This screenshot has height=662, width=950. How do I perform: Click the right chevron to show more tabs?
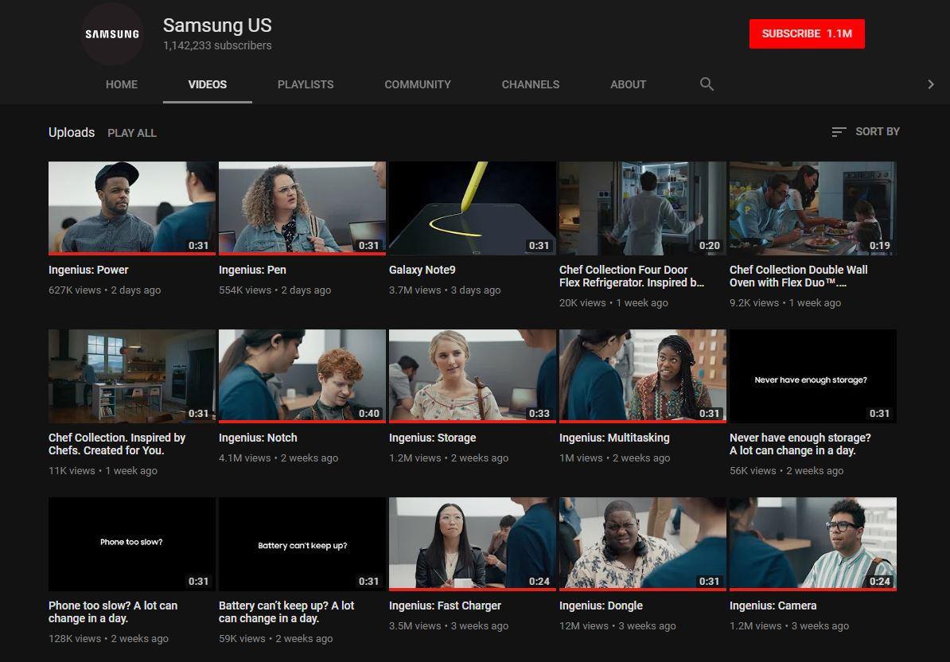tap(931, 84)
